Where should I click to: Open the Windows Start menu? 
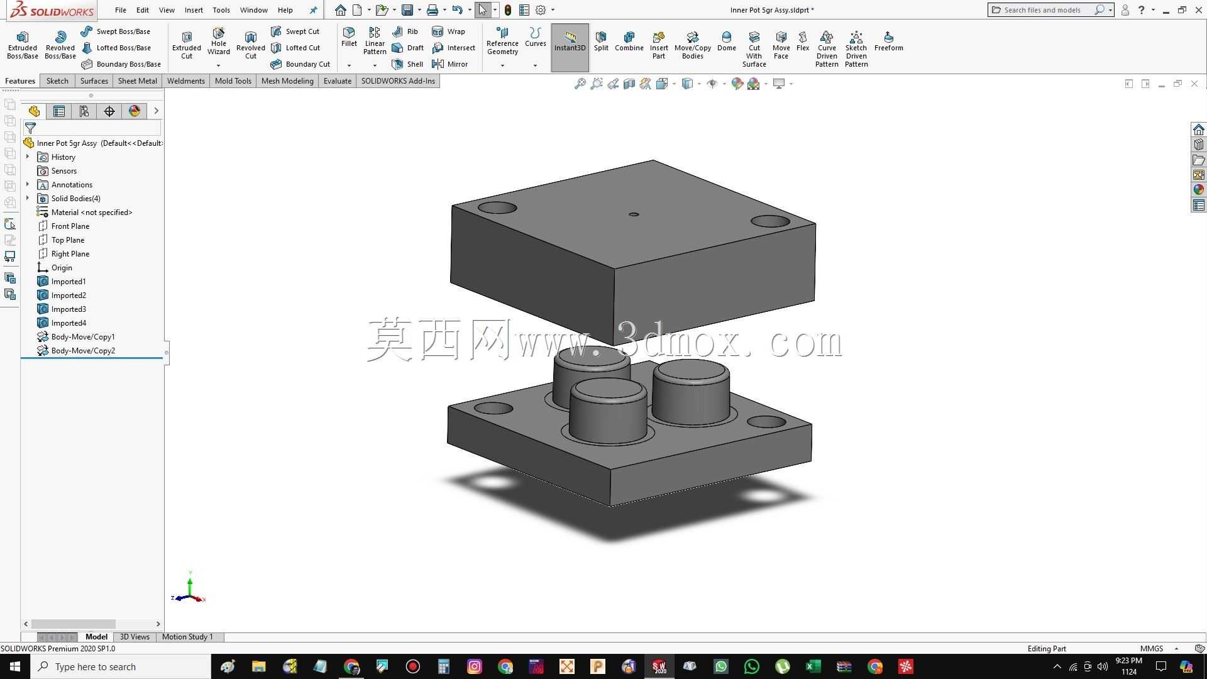[x=15, y=666]
